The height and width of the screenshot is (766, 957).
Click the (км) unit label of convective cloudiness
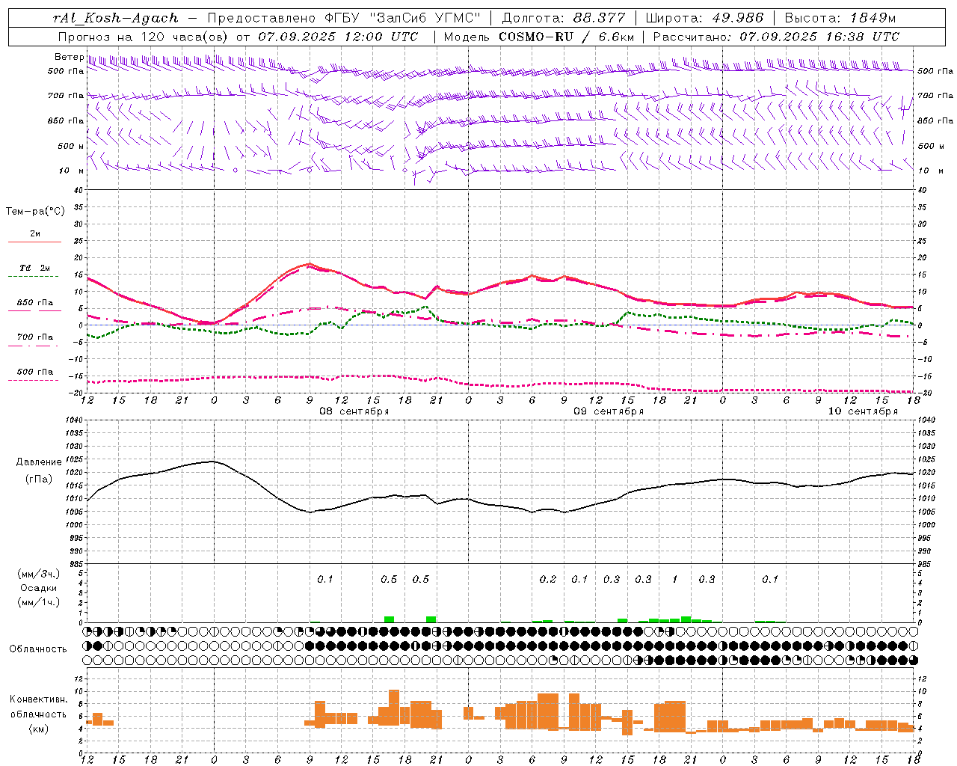pyautogui.click(x=38, y=729)
